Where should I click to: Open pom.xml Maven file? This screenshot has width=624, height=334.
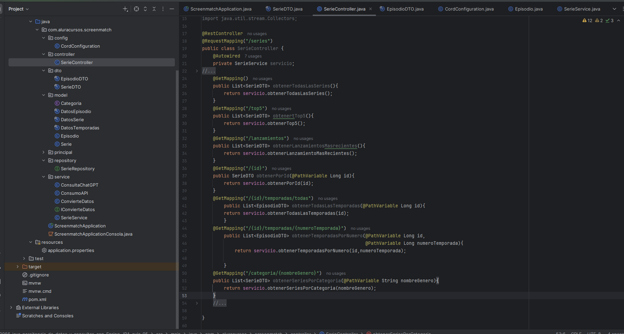click(x=37, y=299)
